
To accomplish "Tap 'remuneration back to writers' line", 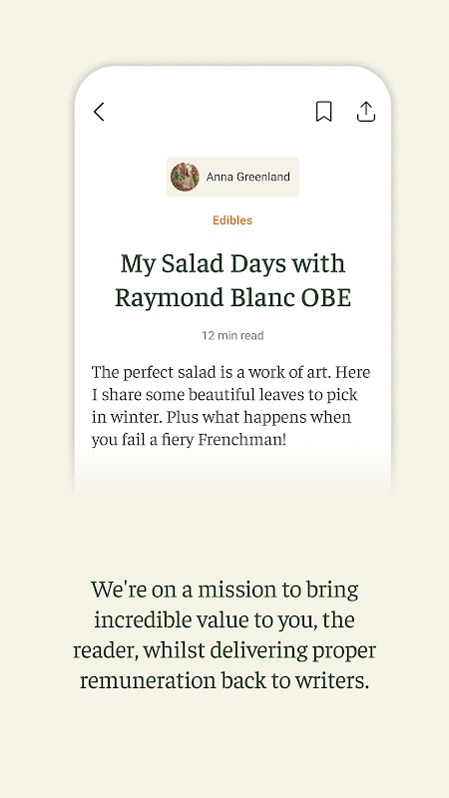I will click(x=224, y=680).
